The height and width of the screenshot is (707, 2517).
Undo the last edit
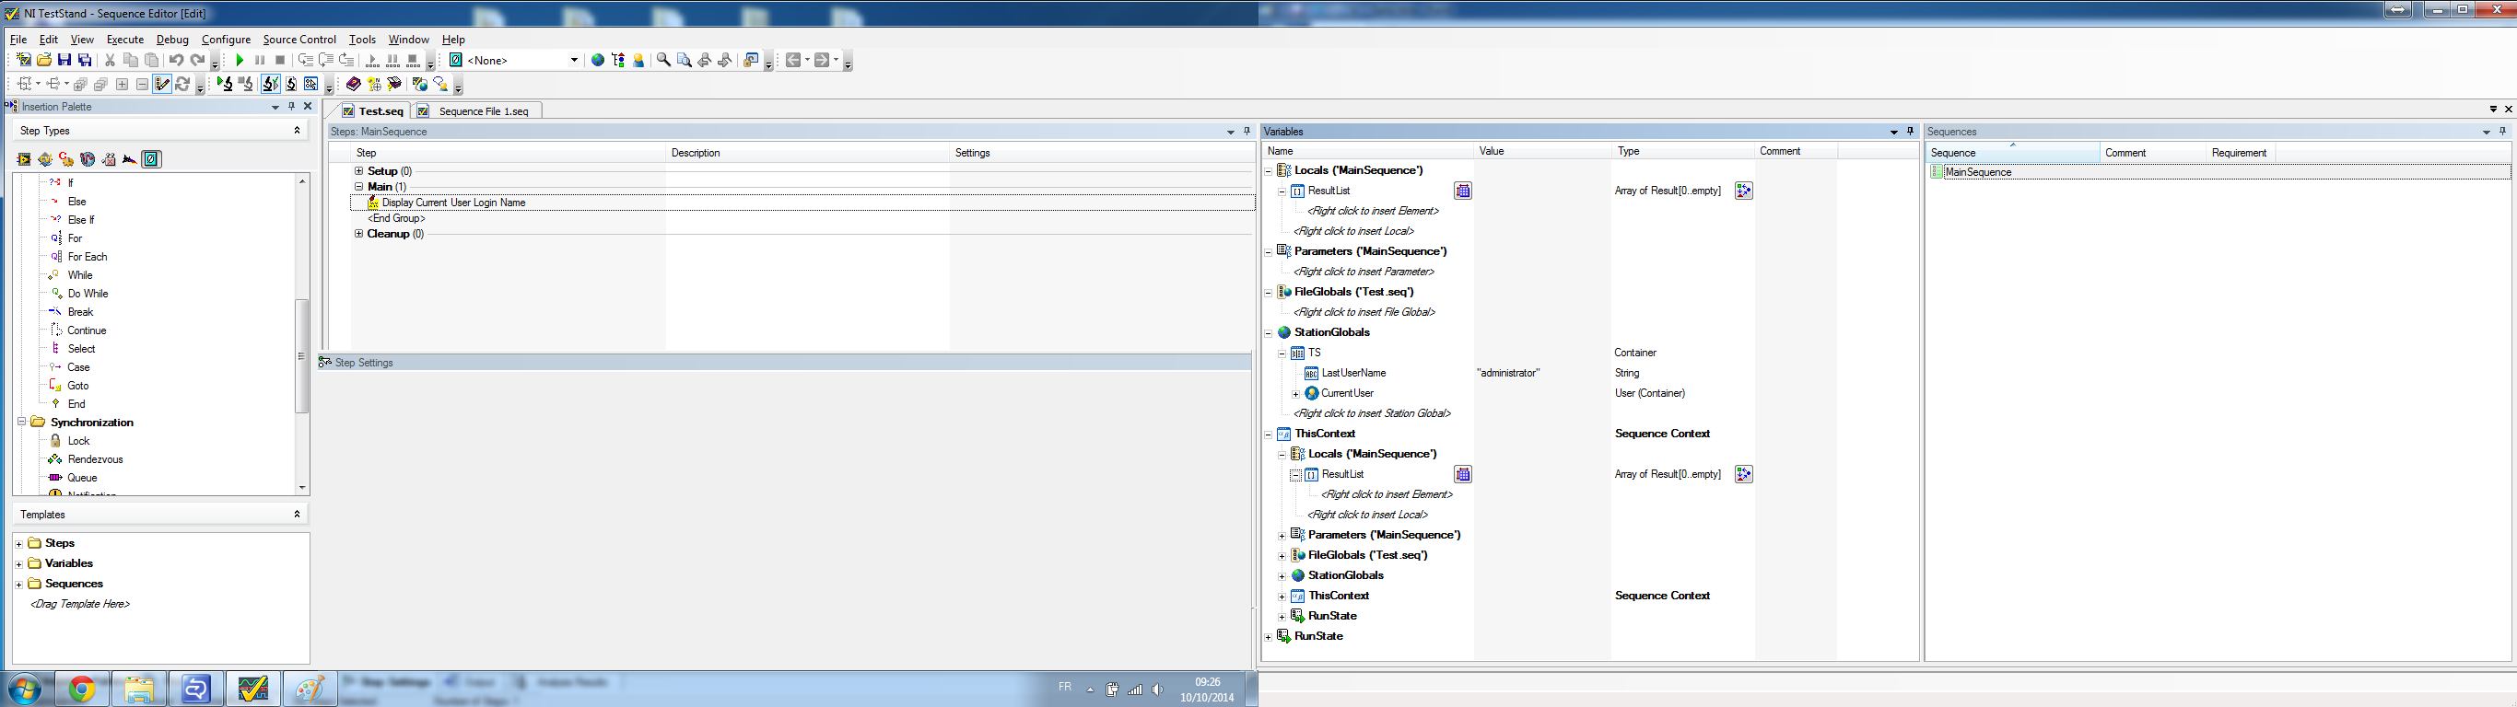tap(176, 61)
